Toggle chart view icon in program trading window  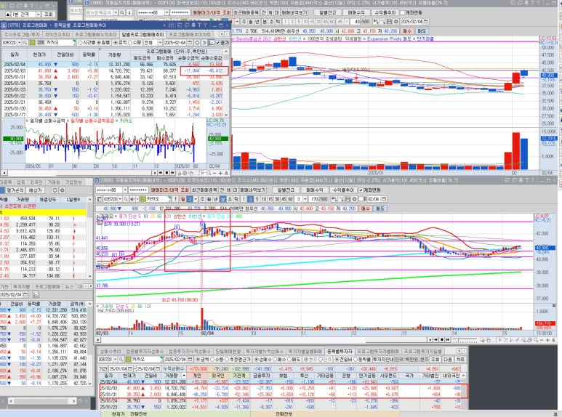[212, 42]
